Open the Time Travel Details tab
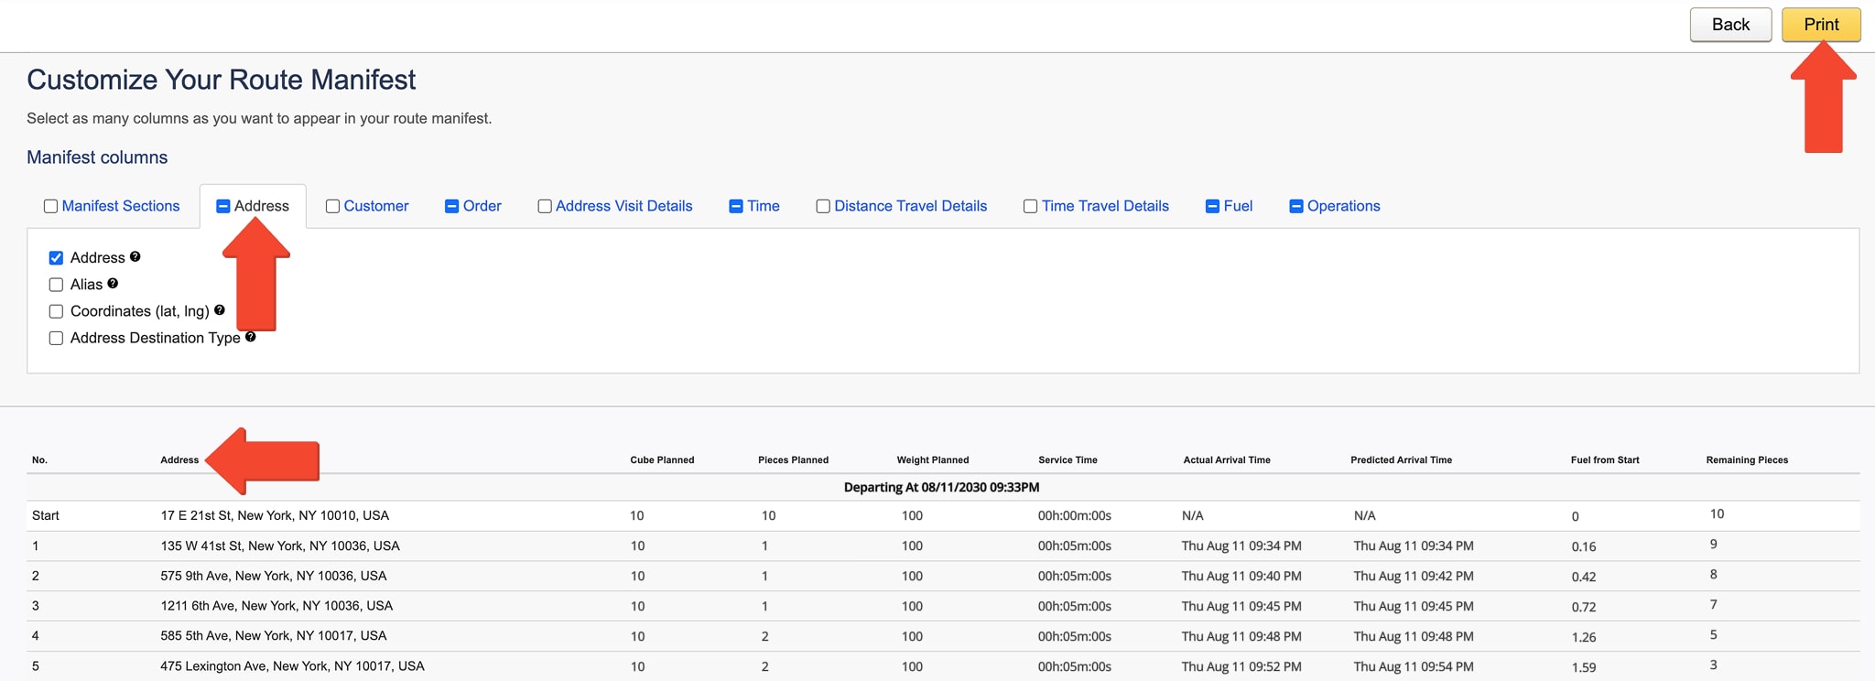Image resolution: width=1875 pixels, height=681 pixels. pos(1105,206)
